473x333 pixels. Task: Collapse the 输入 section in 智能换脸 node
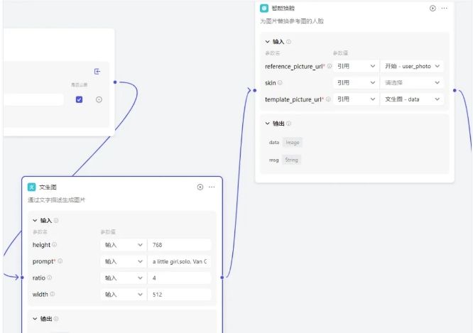(268, 42)
